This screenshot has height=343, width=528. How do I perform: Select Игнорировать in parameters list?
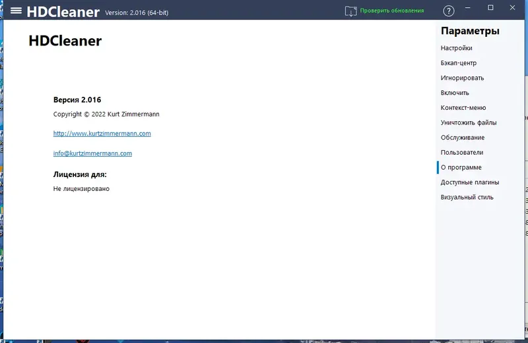click(462, 78)
